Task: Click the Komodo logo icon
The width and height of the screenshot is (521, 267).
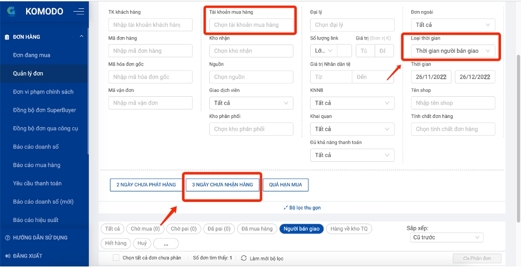Action: click(x=11, y=11)
